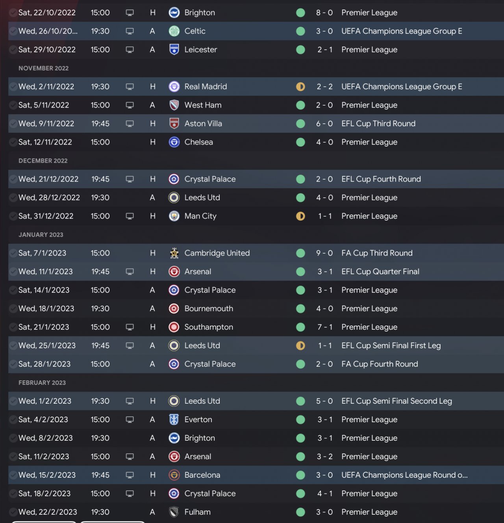Click the Celtic club crest icon
504x523 pixels.
(x=174, y=31)
